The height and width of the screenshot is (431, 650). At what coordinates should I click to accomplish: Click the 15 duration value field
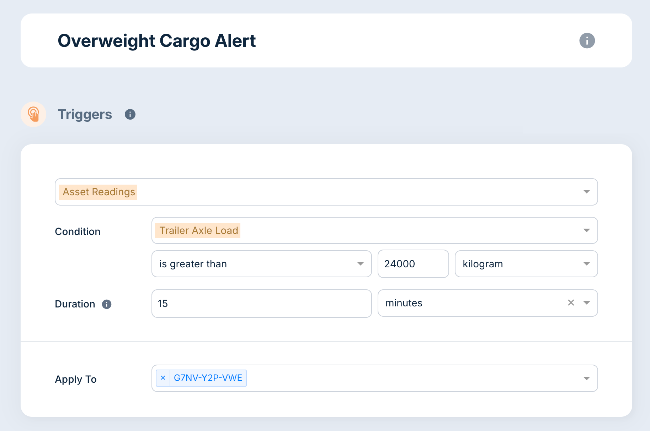[x=261, y=304]
